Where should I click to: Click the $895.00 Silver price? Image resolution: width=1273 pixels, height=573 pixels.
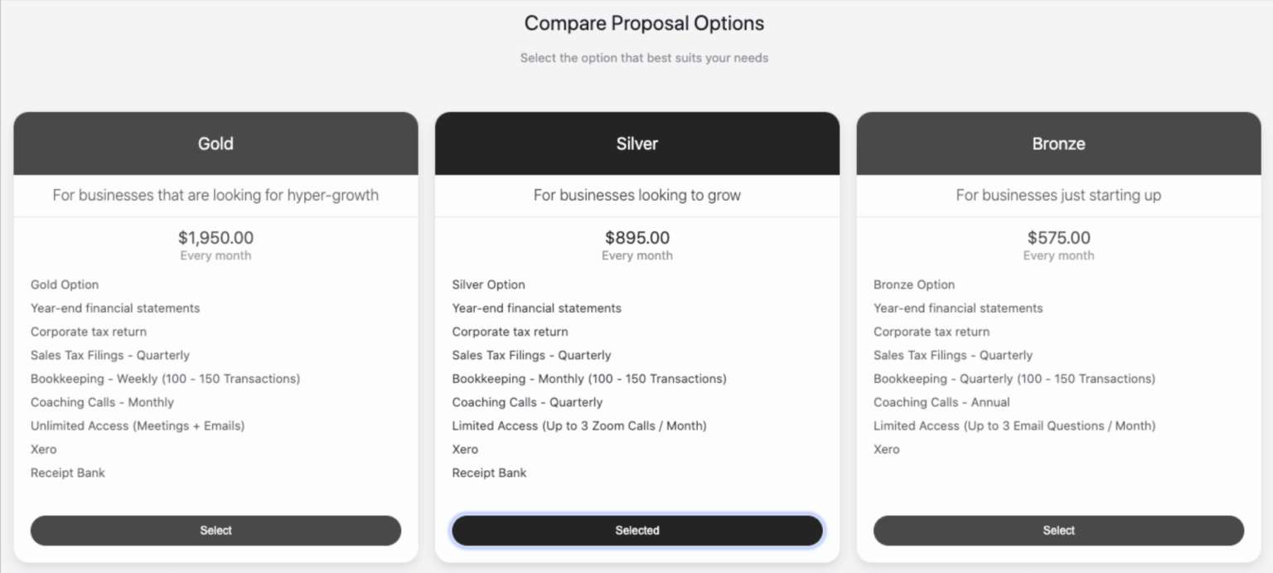pyautogui.click(x=637, y=238)
